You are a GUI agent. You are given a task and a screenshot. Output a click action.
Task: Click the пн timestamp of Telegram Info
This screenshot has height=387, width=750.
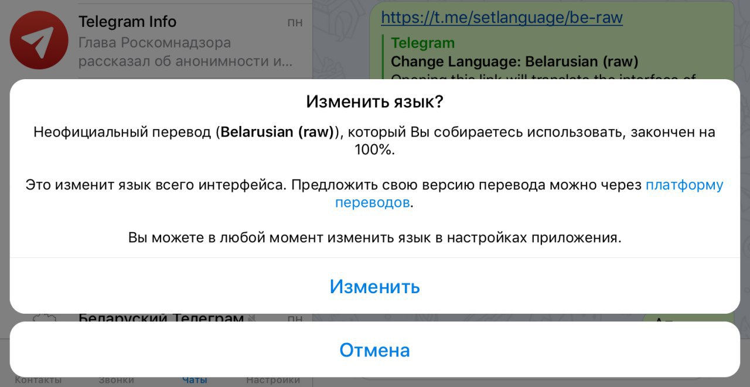coord(295,23)
